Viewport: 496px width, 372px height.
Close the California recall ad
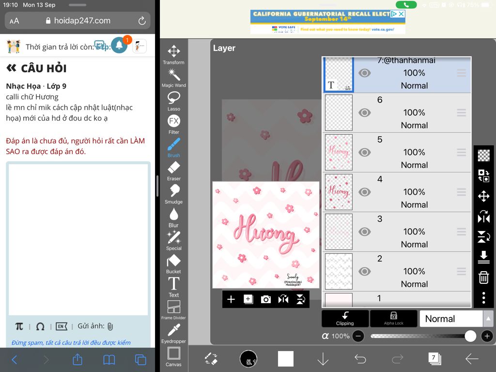tap(401, 14)
